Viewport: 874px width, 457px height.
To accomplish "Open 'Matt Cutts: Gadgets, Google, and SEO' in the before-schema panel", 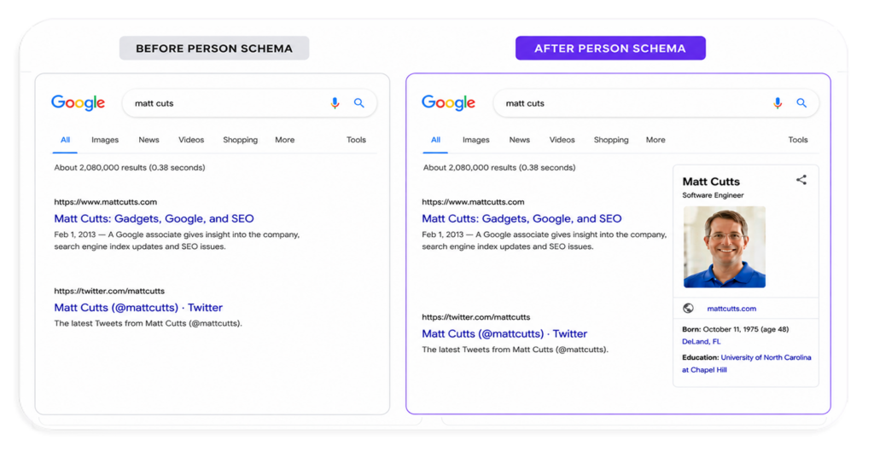I will 154,219.
